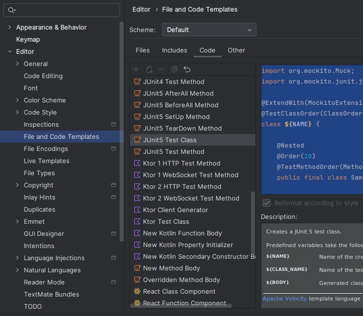Click the Remove Template minus icon
363x316 pixels.
(x=162, y=69)
